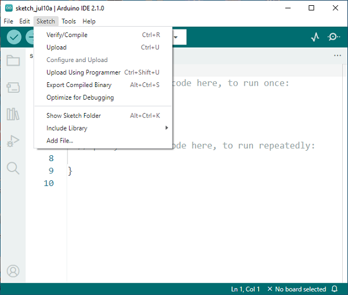Choose Verify/Compile from Sketch menu

click(103, 35)
